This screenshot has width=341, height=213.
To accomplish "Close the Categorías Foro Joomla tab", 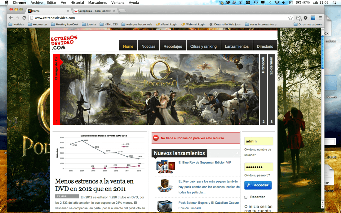I will point(114,11).
